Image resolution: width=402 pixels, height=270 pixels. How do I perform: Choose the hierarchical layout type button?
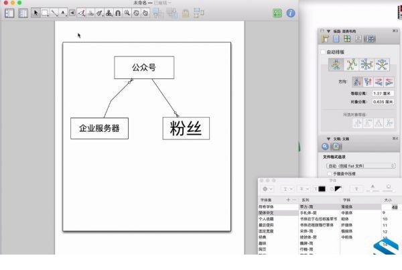[x=336, y=64]
